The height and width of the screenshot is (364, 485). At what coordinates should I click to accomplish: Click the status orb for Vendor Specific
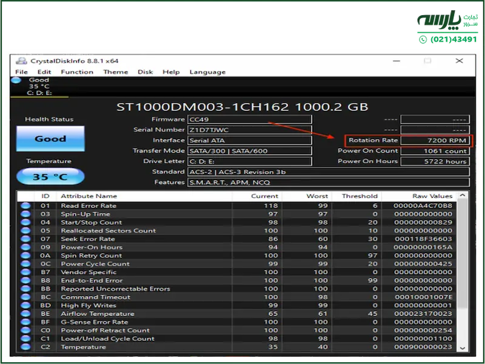[x=25, y=272]
